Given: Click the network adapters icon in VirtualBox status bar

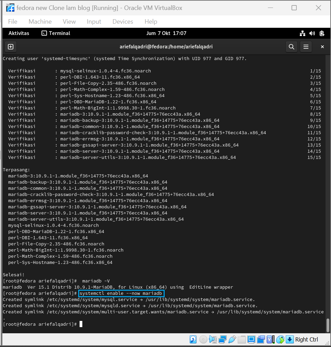Looking at the screenshot, I should click(x=222, y=339).
